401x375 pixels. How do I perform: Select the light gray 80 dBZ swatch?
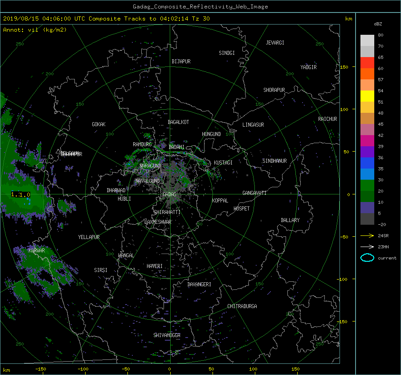pos(367,40)
